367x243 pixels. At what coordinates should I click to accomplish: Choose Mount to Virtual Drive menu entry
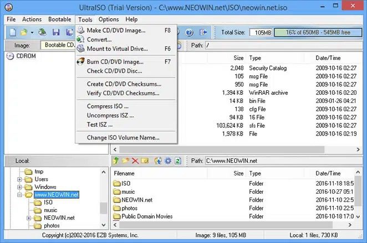point(121,48)
